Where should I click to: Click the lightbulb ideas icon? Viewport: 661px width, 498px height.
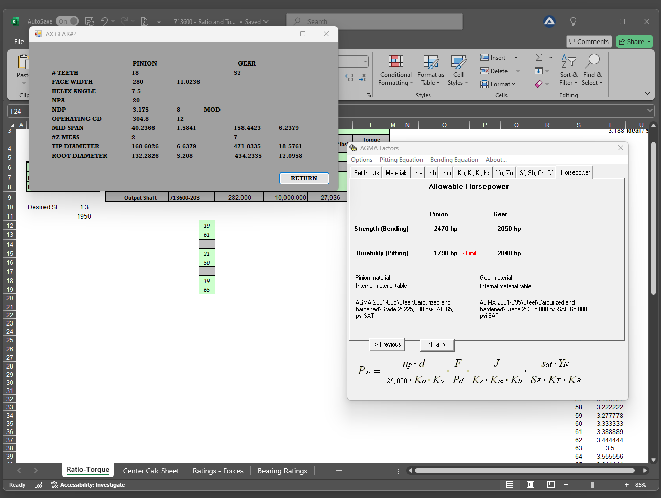pos(573,21)
